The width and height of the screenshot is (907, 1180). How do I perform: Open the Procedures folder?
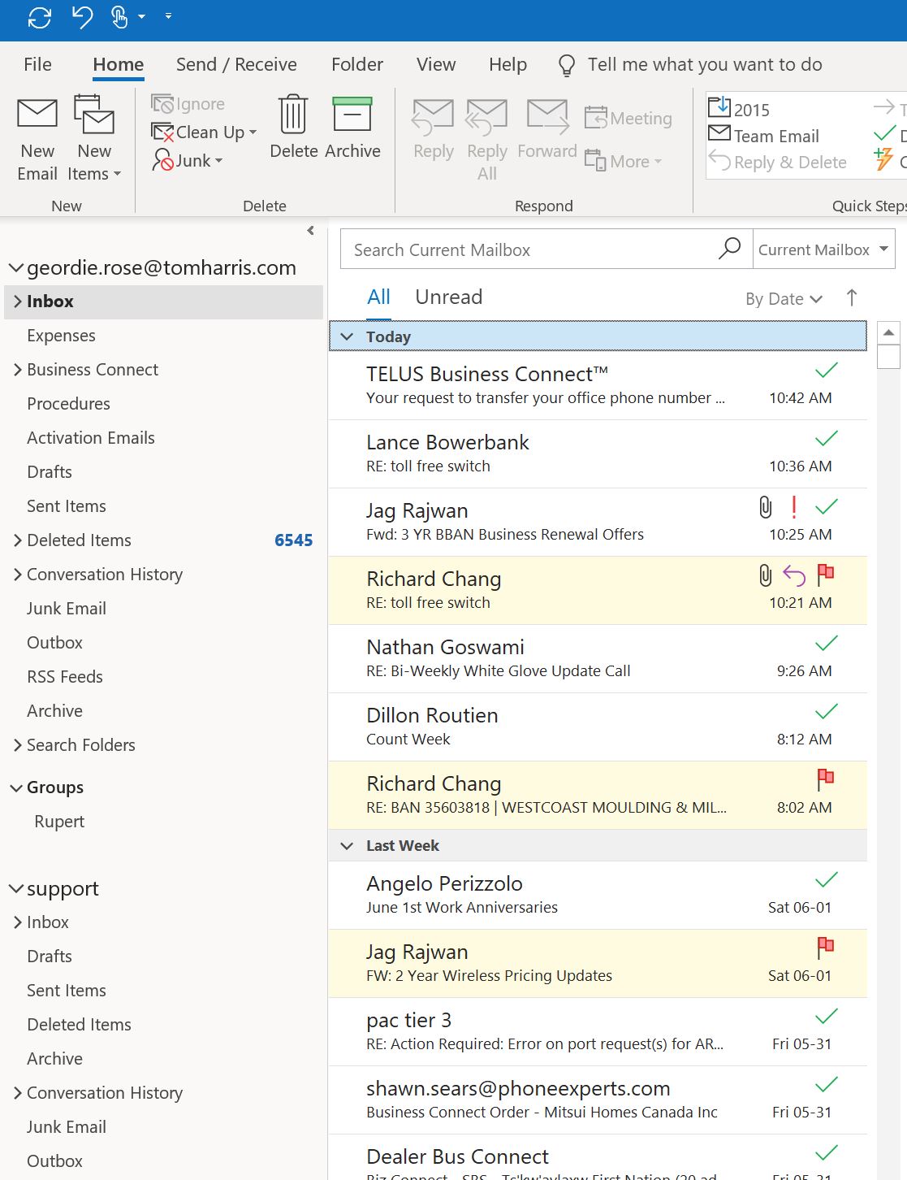68,404
